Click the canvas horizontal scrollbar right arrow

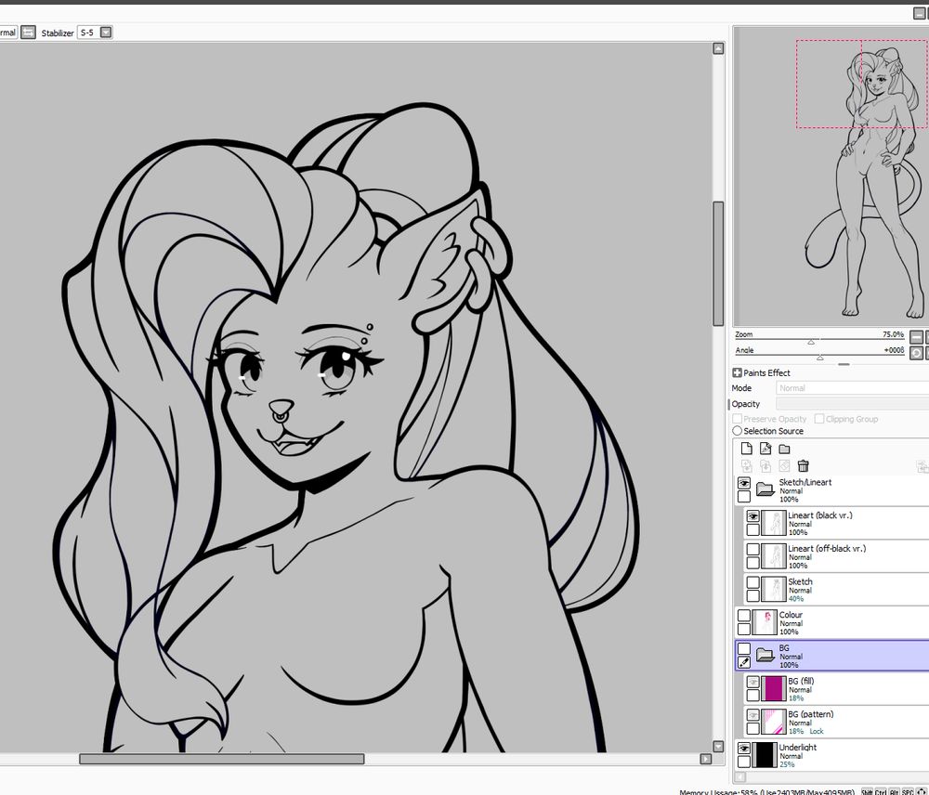click(705, 759)
